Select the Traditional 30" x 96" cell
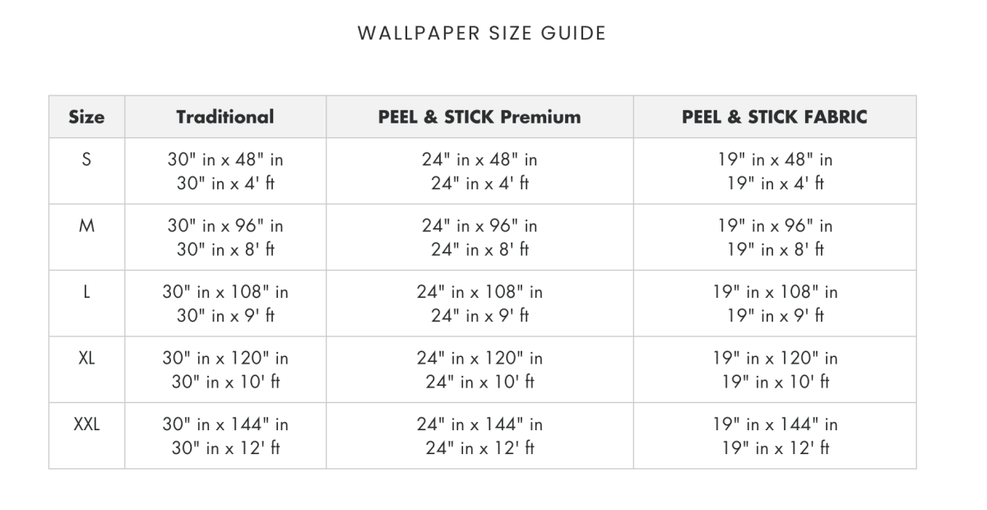The height and width of the screenshot is (510, 987). 225,237
